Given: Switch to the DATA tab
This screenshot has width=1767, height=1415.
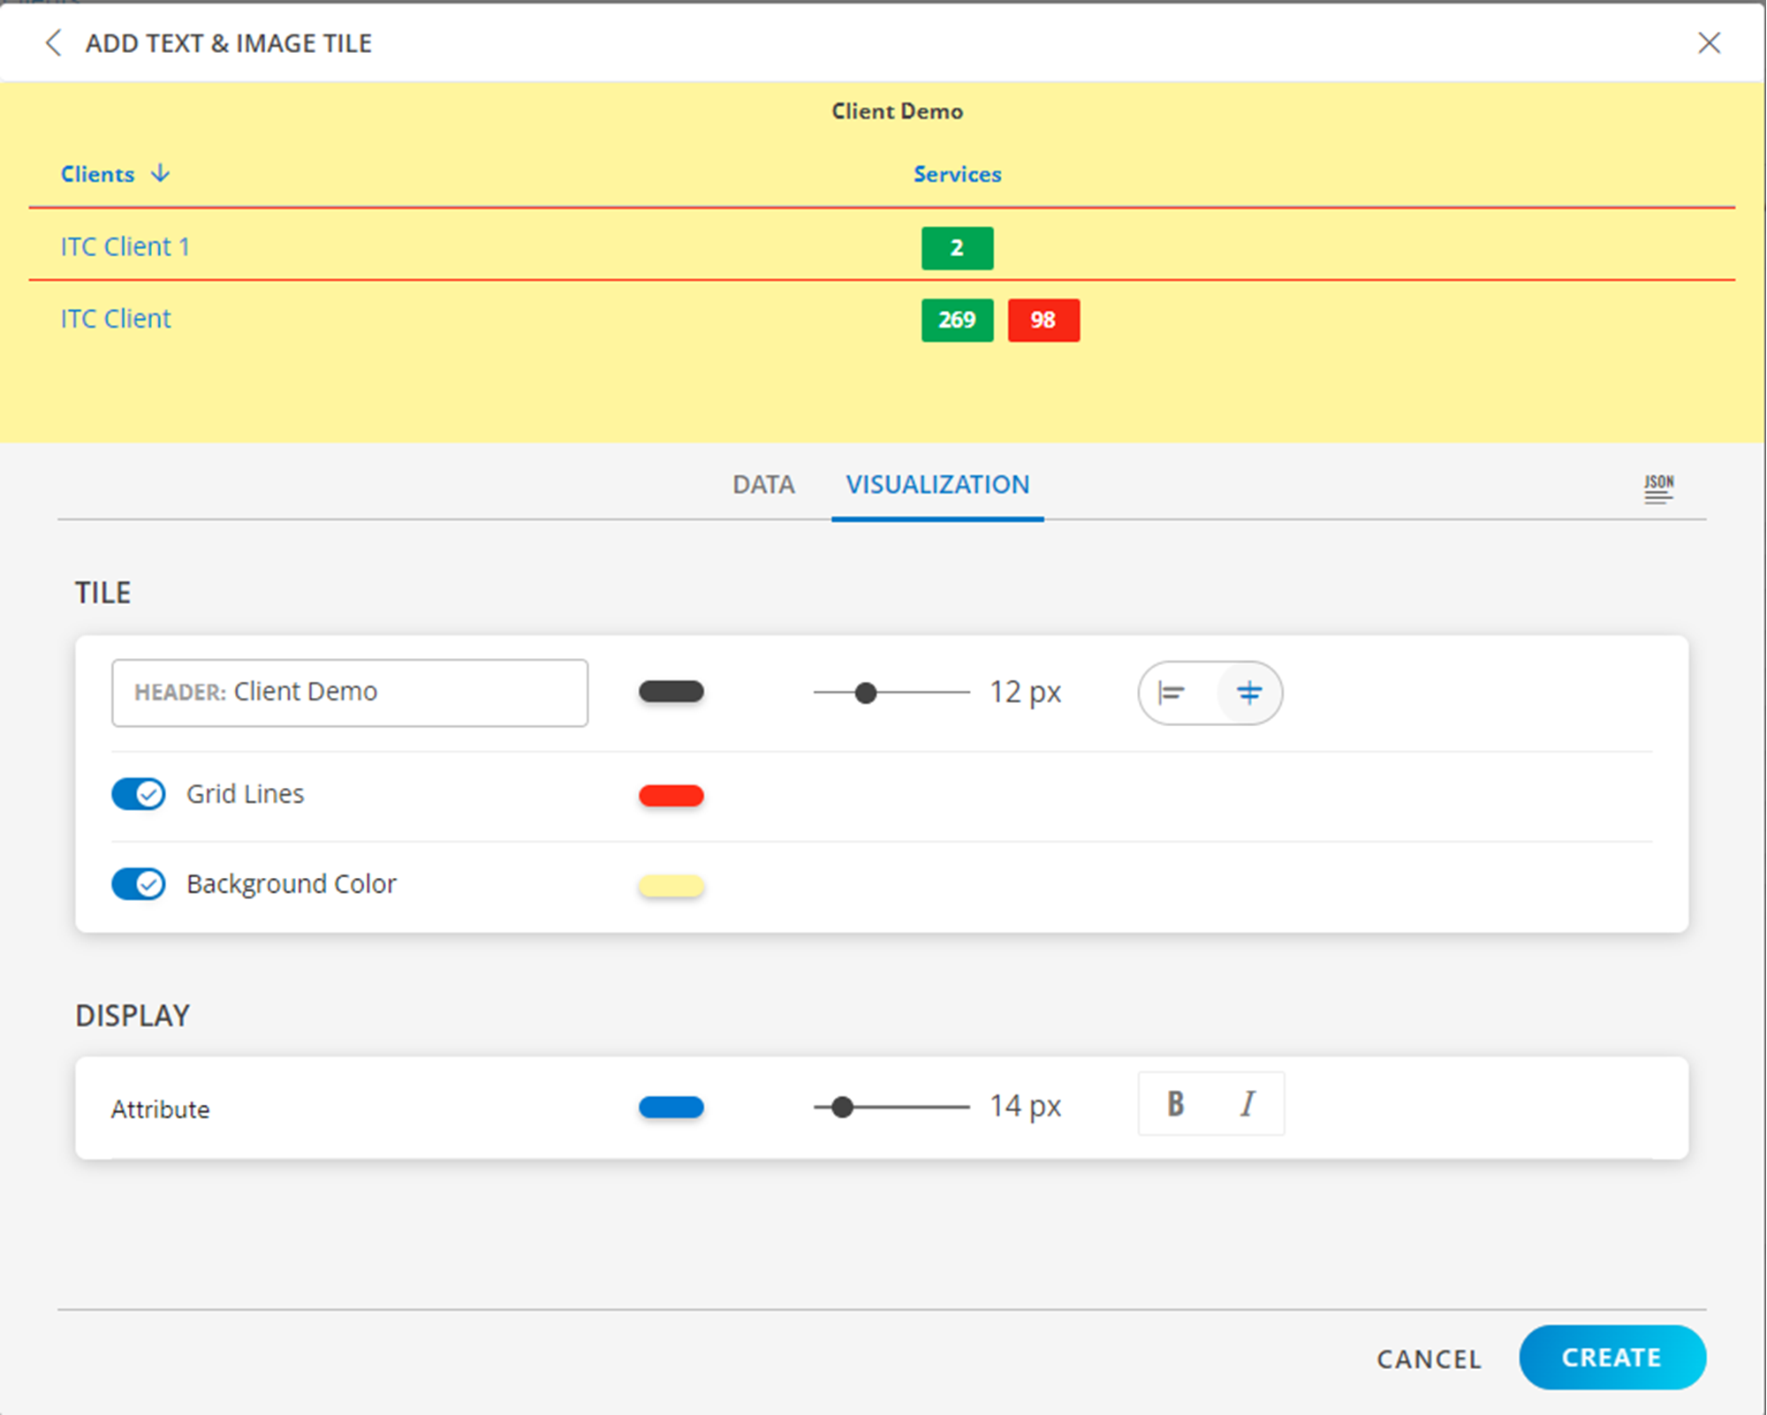Looking at the screenshot, I should coord(763,485).
